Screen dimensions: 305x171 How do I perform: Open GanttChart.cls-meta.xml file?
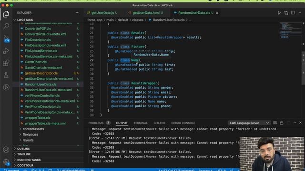(43, 67)
